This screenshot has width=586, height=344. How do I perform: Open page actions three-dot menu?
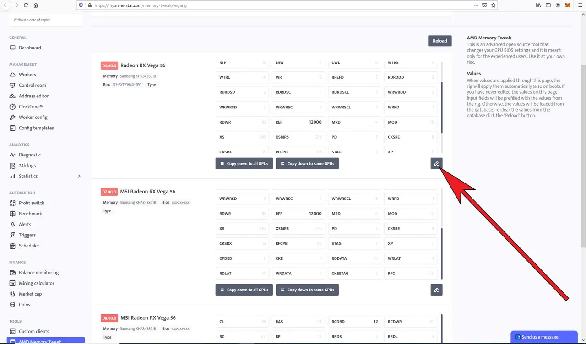(476, 5)
